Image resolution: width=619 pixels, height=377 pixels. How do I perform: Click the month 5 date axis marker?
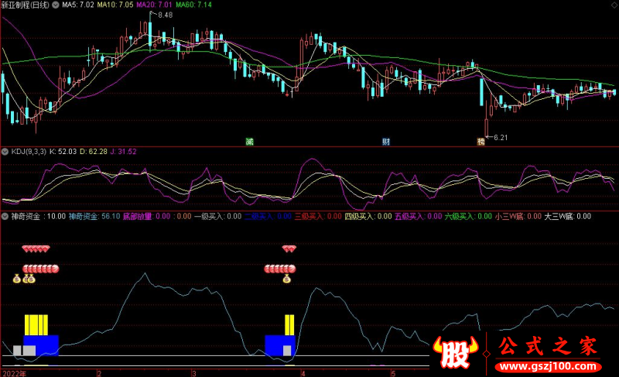click(393, 373)
